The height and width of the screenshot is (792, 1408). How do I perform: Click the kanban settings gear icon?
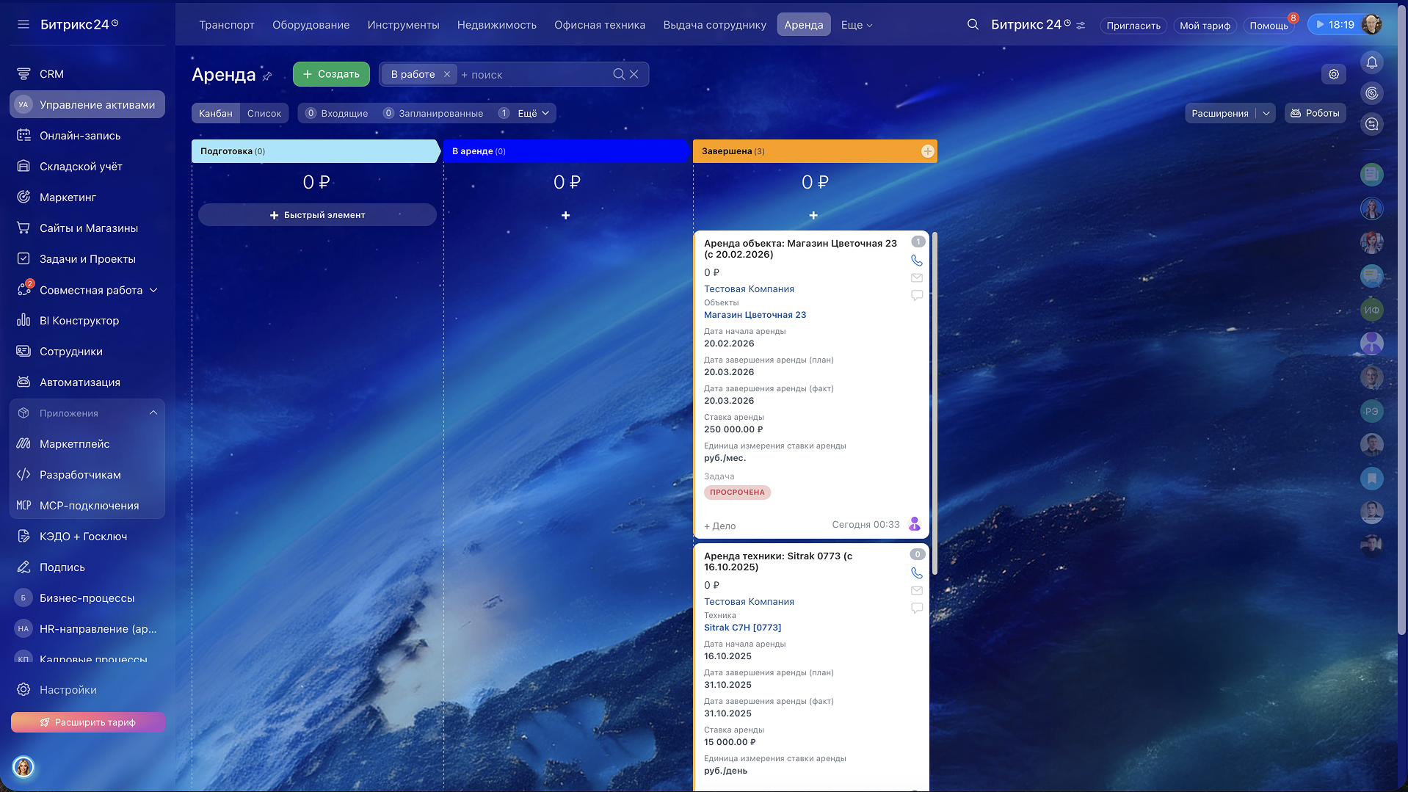(1334, 74)
